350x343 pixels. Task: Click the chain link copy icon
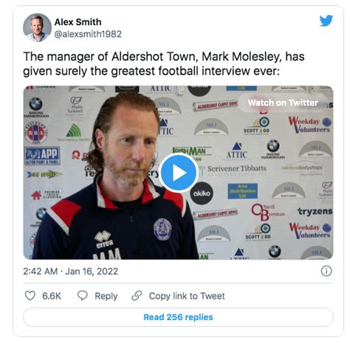click(137, 296)
